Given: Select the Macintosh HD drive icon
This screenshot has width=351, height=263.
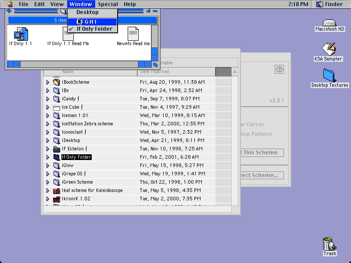Looking at the screenshot, I should (x=330, y=23).
